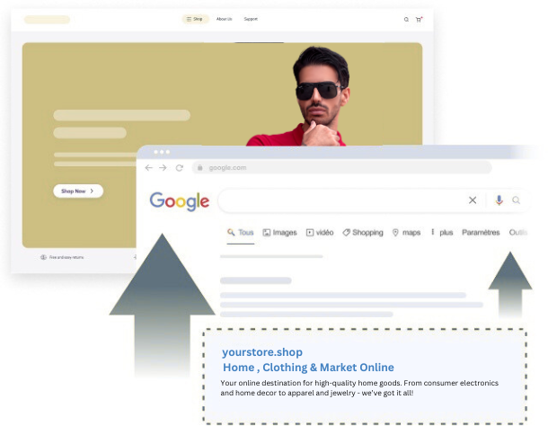
Task: Click the store's shopping cart icon
Action: tap(419, 19)
